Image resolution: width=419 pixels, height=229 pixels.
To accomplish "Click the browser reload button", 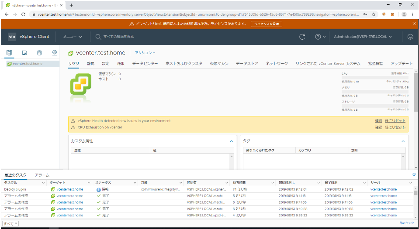I will [23, 14].
